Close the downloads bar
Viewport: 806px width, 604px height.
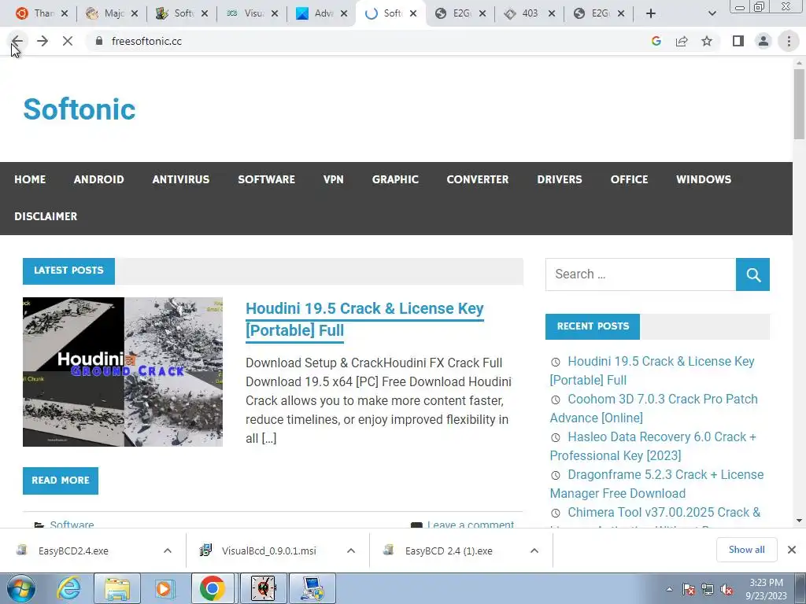(792, 550)
